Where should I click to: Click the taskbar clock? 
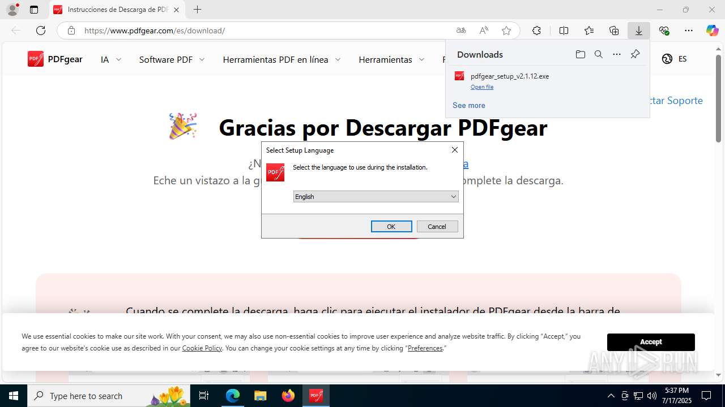point(677,396)
